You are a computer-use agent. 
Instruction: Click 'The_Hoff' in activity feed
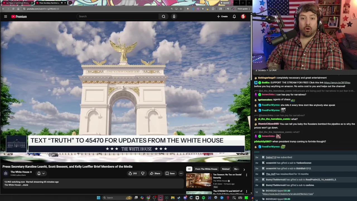[271, 174]
